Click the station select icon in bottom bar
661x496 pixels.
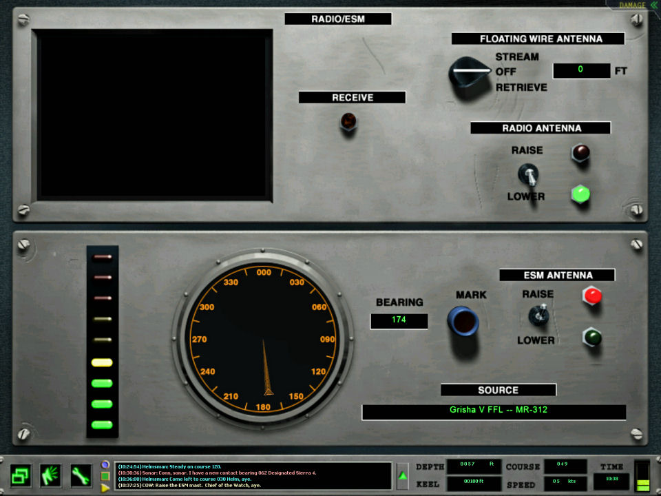(21, 475)
